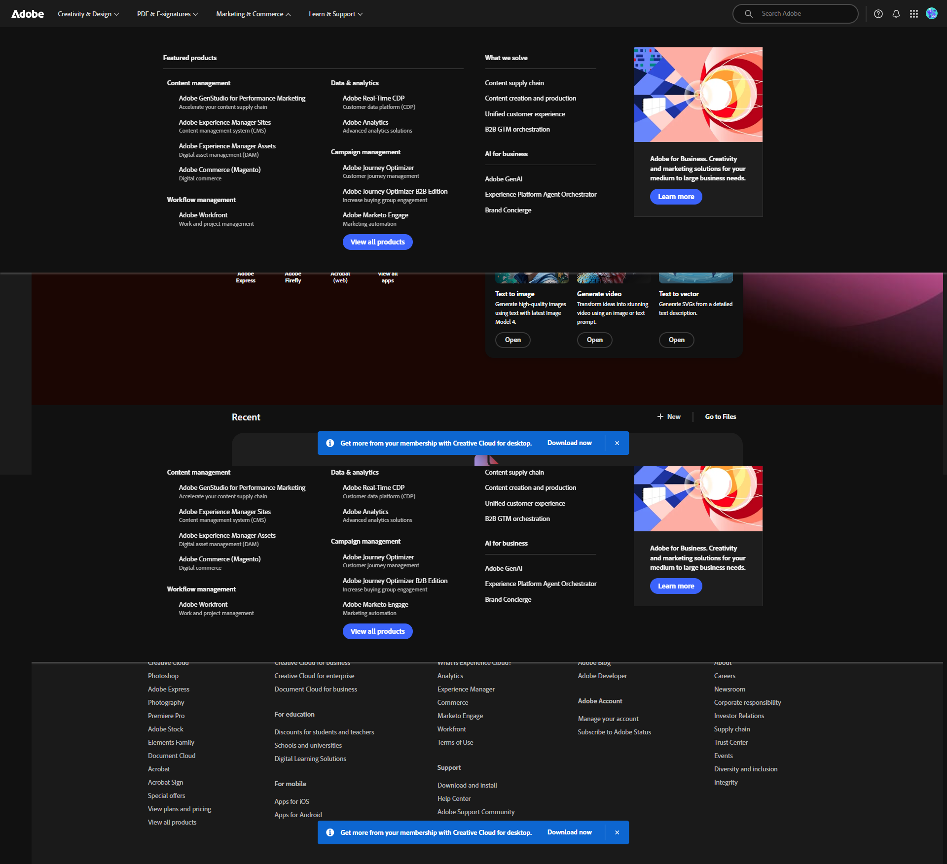Open the notifications bell icon

896,14
